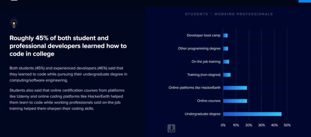This screenshot has height=137, width=311.
Task: Click the Undergraduate degree bar
Action: tap(252, 114)
